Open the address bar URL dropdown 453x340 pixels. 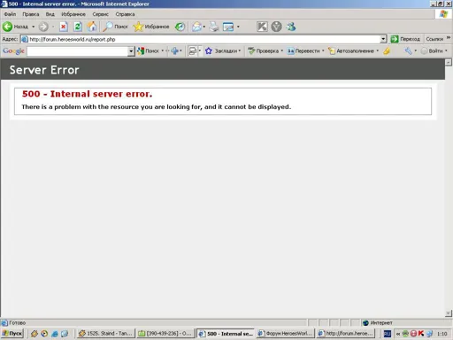click(383, 39)
